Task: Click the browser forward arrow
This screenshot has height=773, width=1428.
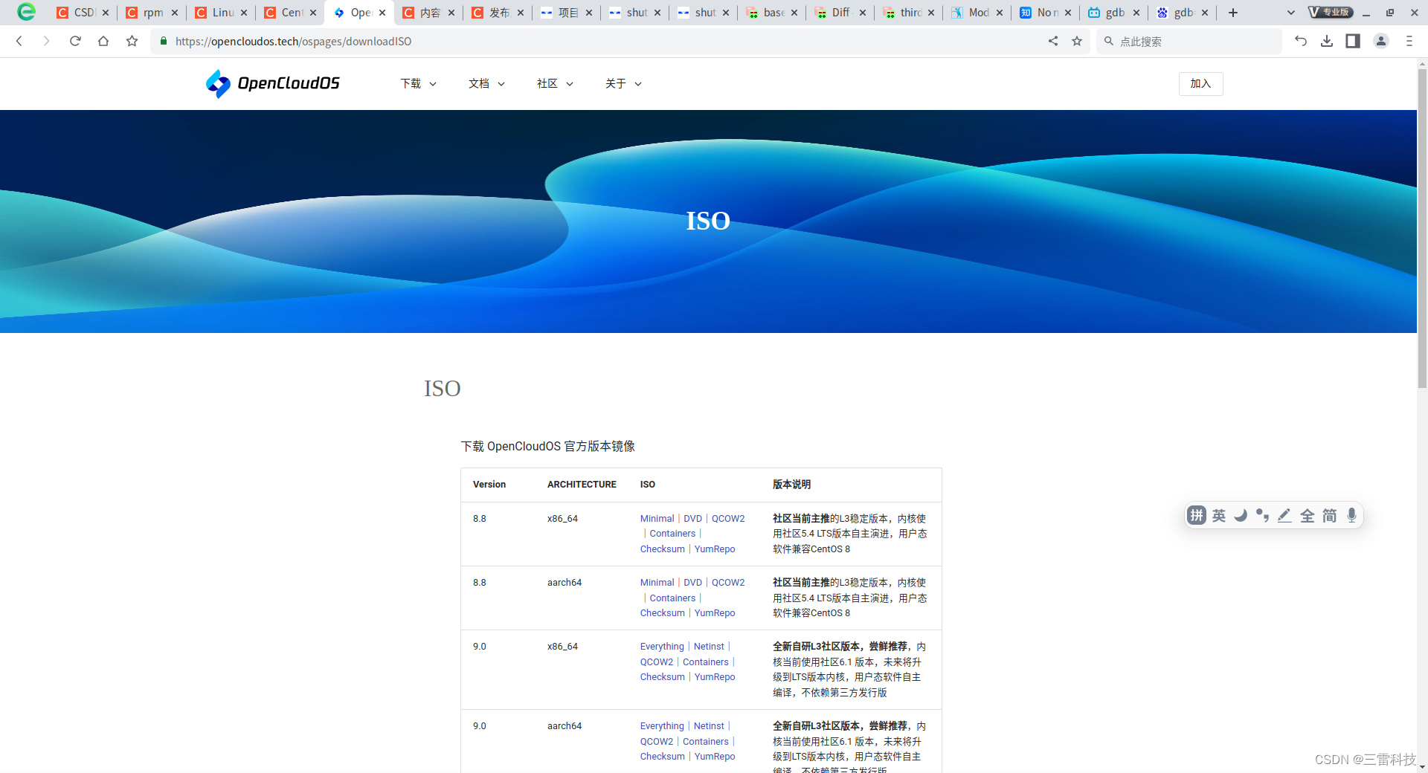Action: coord(46,41)
